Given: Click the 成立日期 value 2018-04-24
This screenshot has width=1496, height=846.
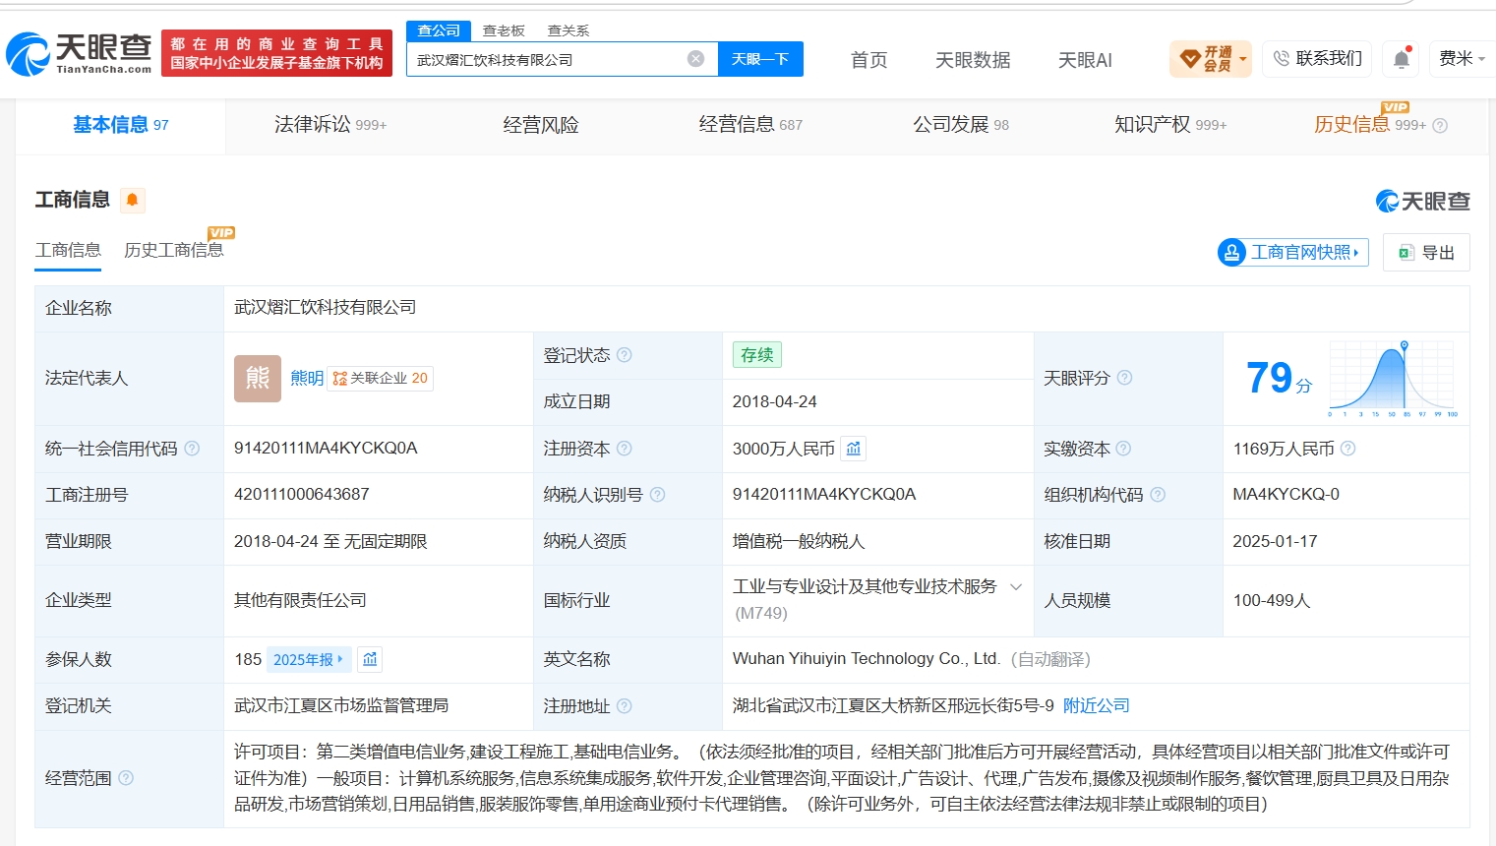Looking at the screenshot, I should pyautogui.click(x=775, y=401).
